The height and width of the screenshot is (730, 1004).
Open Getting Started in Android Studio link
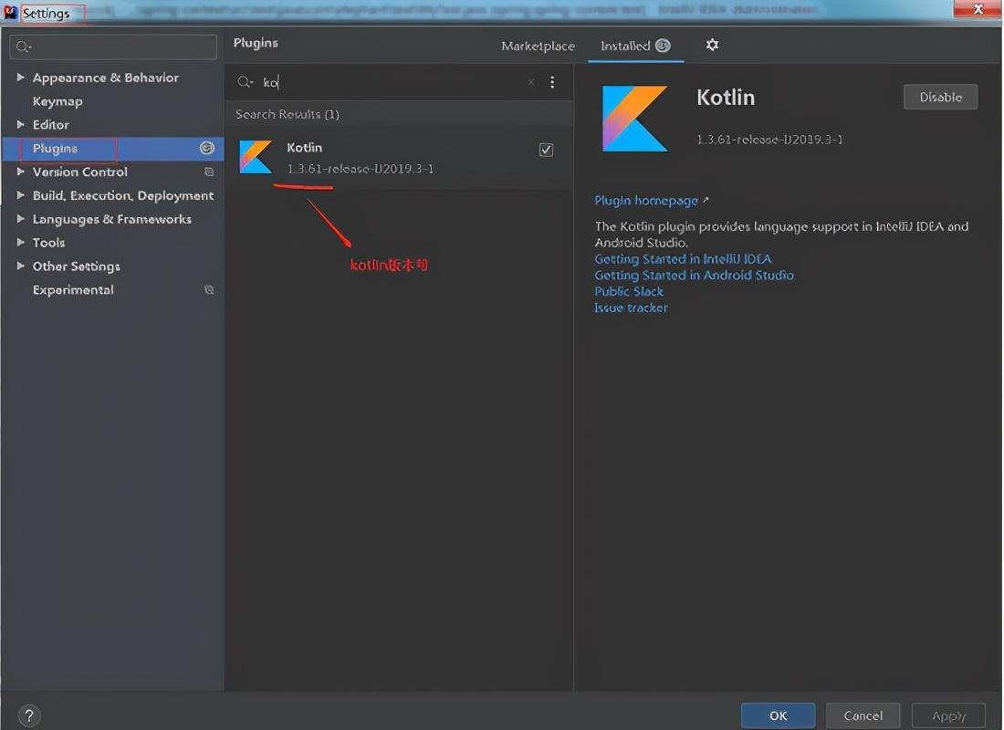[694, 275]
